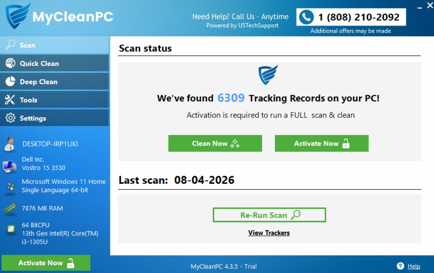This screenshot has width=434, height=273.
Task: Close the MyCleanPC window
Action: (x=430, y=5)
